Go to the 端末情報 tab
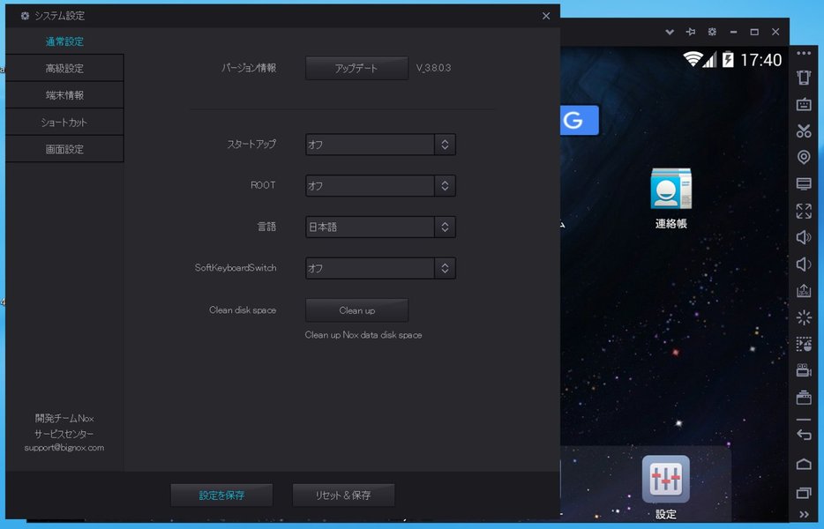The height and width of the screenshot is (529, 824). pyautogui.click(x=64, y=95)
